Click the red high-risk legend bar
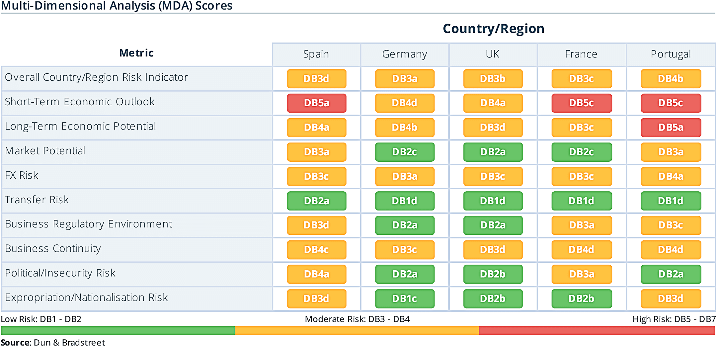The image size is (717, 351). pos(597,330)
